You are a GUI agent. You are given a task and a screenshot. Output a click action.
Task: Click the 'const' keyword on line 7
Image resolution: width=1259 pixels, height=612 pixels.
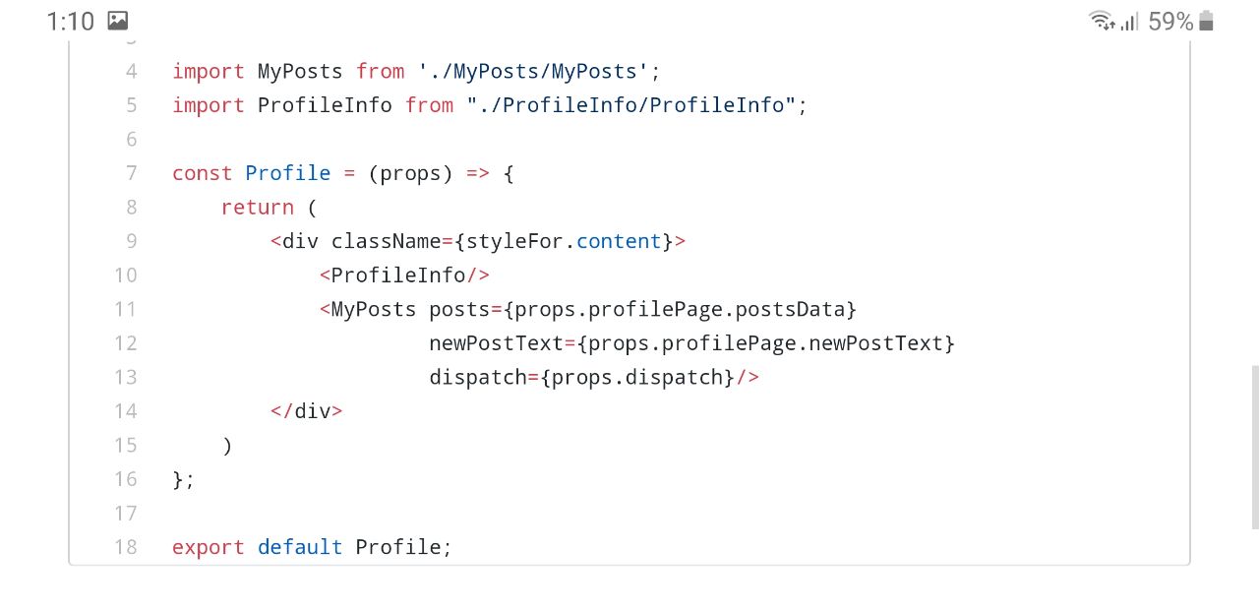(x=202, y=173)
